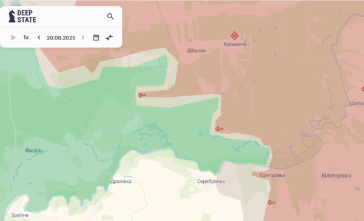Select the red attack arrow below Діброва

[142, 95]
